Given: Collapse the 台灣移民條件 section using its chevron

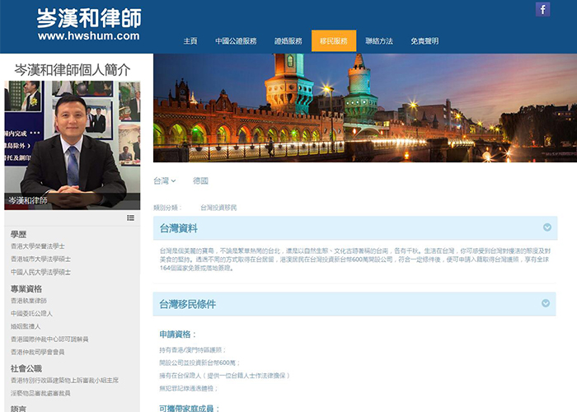Looking at the screenshot, I should [547, 303].
